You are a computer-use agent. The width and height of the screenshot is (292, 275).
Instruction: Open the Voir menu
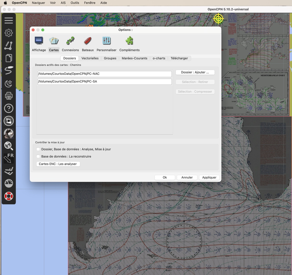tap(53, 3)
